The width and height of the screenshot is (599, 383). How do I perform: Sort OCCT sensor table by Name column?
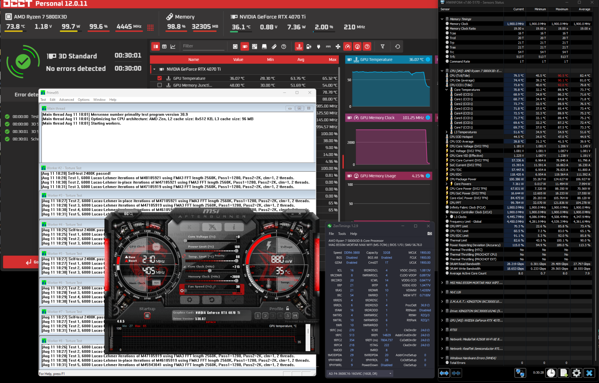pos(194,60)
